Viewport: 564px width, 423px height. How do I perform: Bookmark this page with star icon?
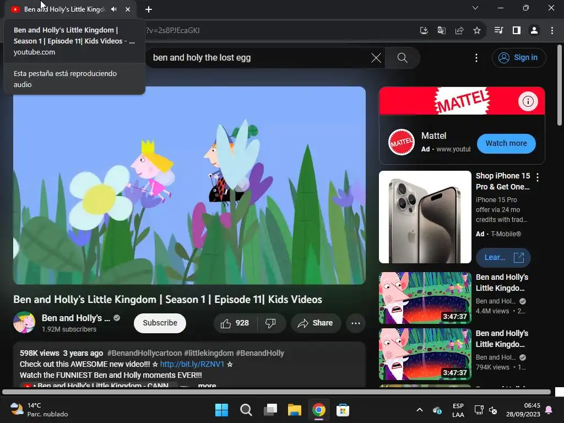click(477, 31)
